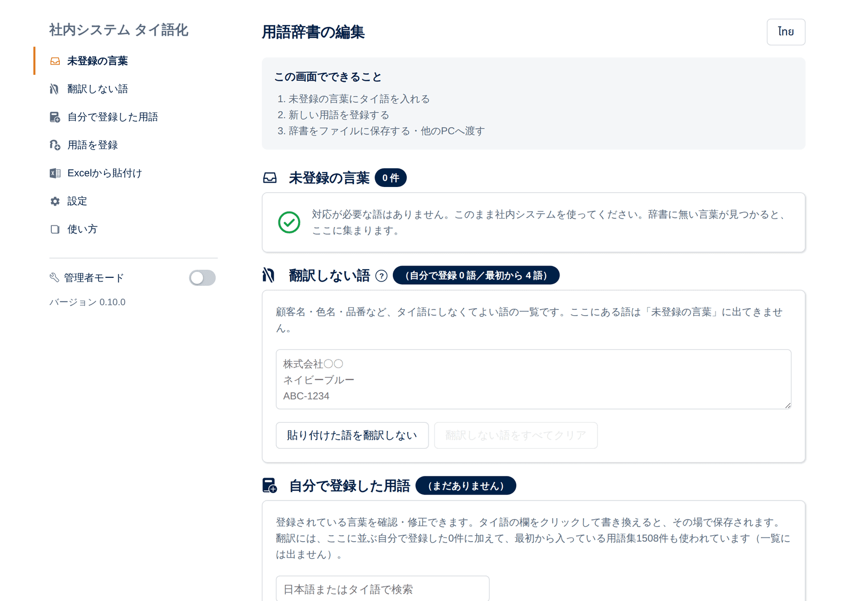Click 貼り付けた語を翻訳しない button

pos(352,435)
